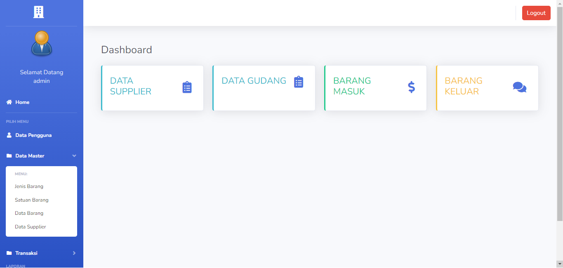Click the Transaksi folder icon
Image resolution: width=563 pixels, height=268 pixels.
pyautogui.click(x=9, y=253)
